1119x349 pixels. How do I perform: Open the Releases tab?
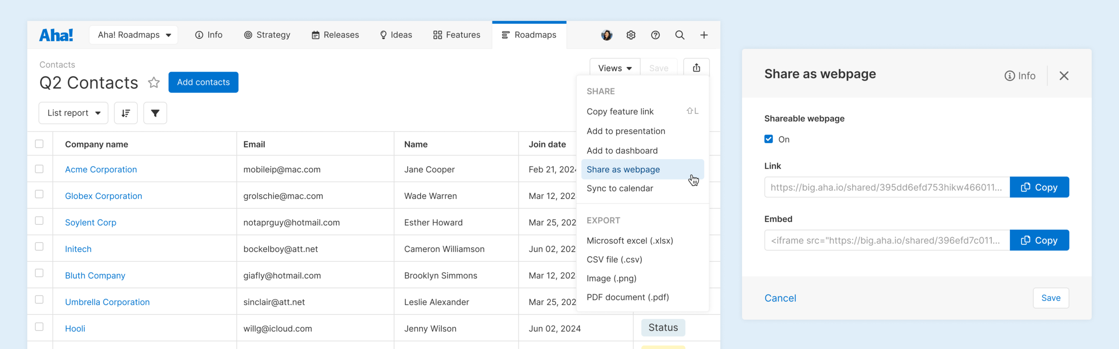335,35
